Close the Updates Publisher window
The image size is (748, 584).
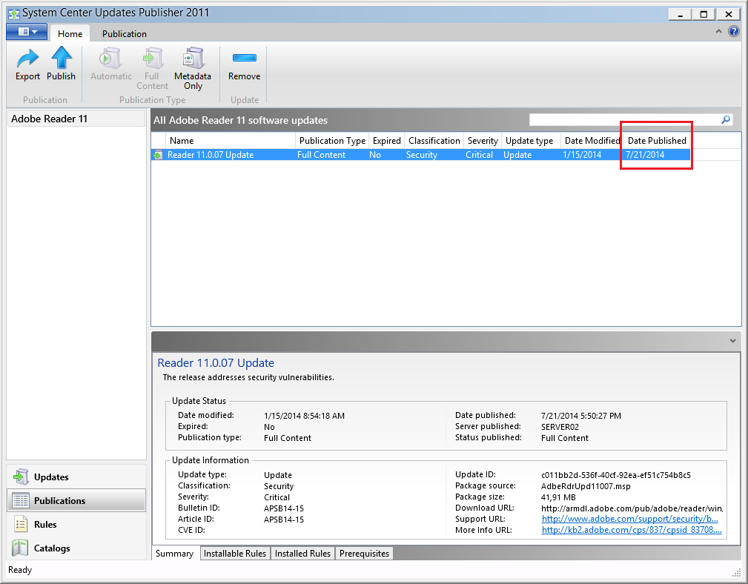pyautogui.click(x=729, y=14)
